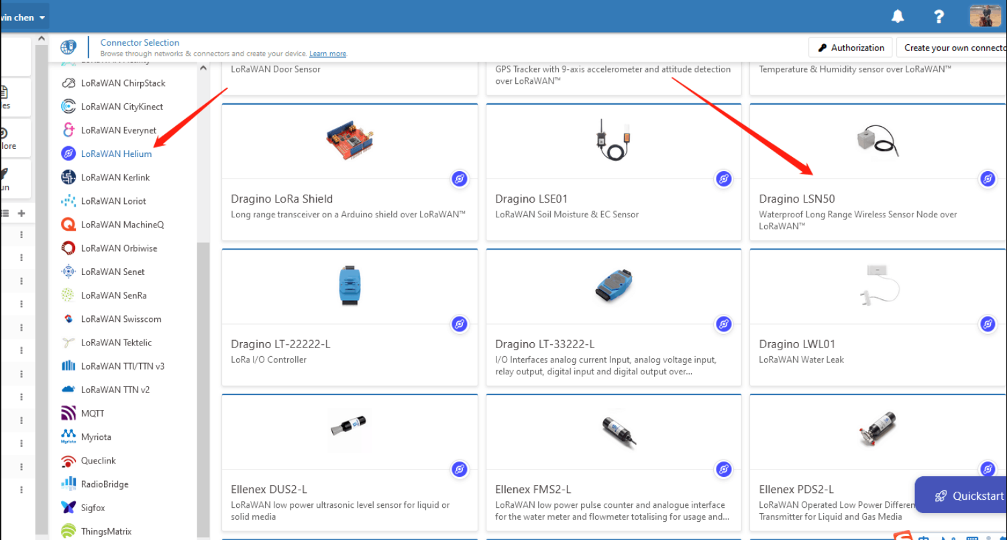The image size is (1007, 540).
Task: Click Helium badge on Ellenex FMS2-L card
Action: point(723,470)
